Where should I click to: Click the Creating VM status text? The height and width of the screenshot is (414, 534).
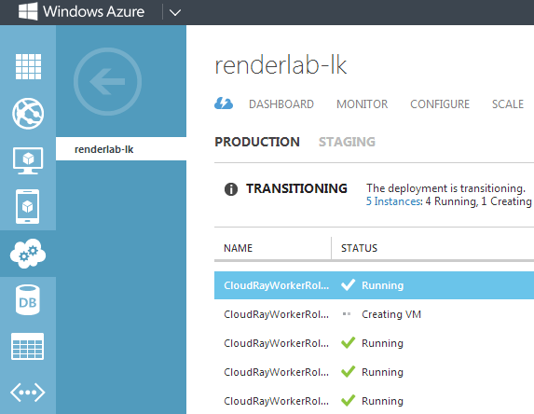(x=391, y=314)
